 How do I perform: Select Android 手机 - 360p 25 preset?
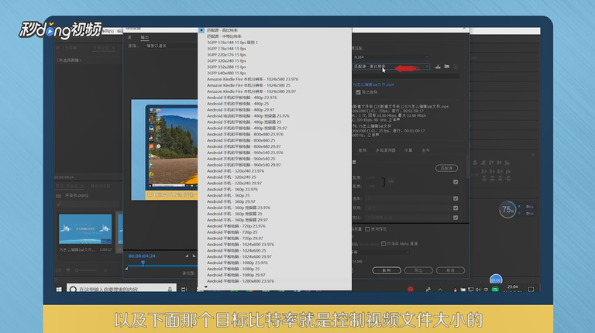click(x=275, y=195)
